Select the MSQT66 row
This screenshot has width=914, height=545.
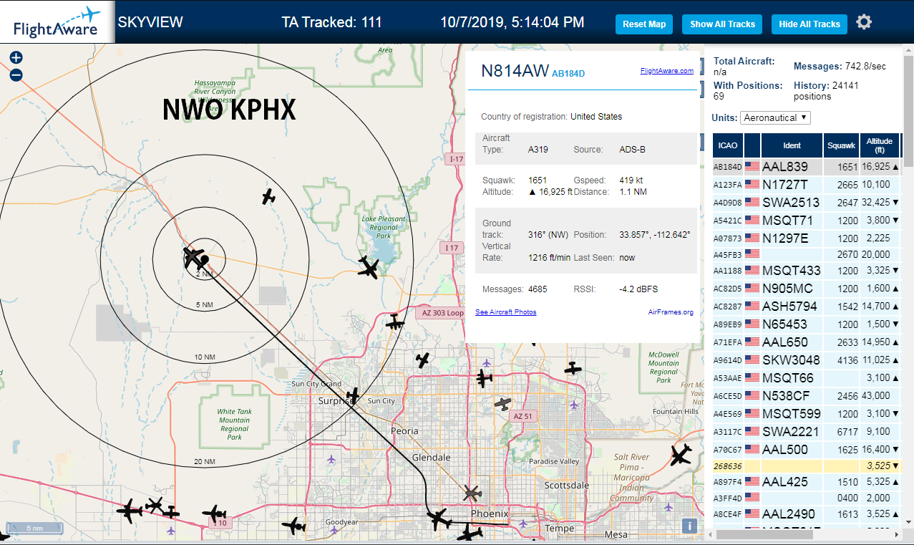pyautogui.click(x=807, y=377)
